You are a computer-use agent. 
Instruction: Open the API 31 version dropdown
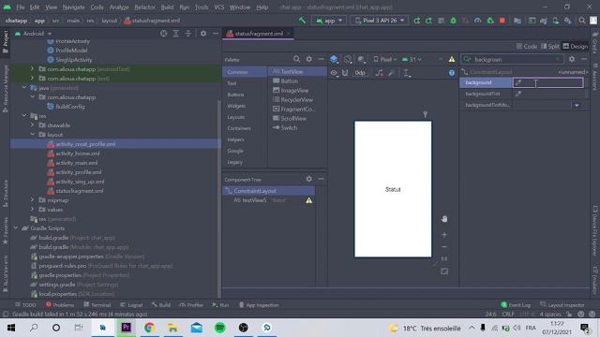tap(412, 59)
